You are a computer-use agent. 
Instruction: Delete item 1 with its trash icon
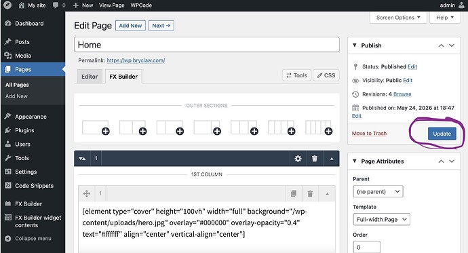(310, 193)
